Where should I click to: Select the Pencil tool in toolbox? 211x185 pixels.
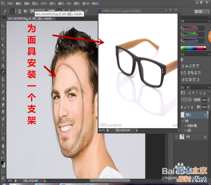click(3, 73)
